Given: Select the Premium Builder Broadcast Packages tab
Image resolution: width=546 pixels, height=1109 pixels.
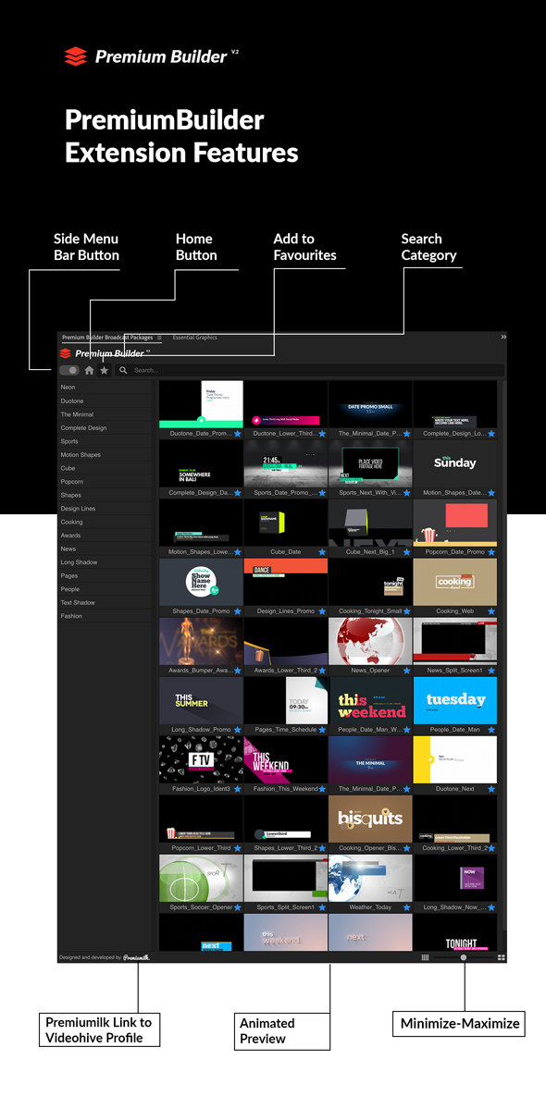Looking at the screenshot, I should [106, 339].
